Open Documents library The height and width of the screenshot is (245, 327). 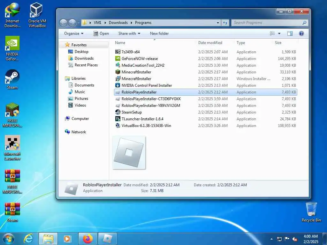coord(81,85)
